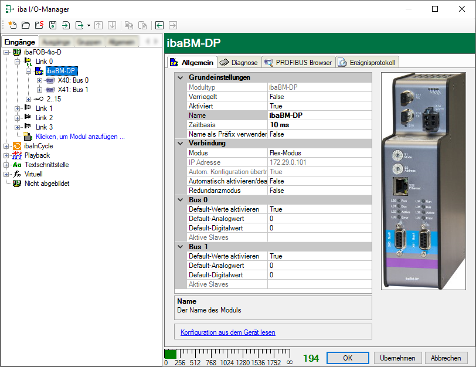Collapse the Verbindung property section
The width and height of the screenshot is (476, 367).
pos(180,143)
